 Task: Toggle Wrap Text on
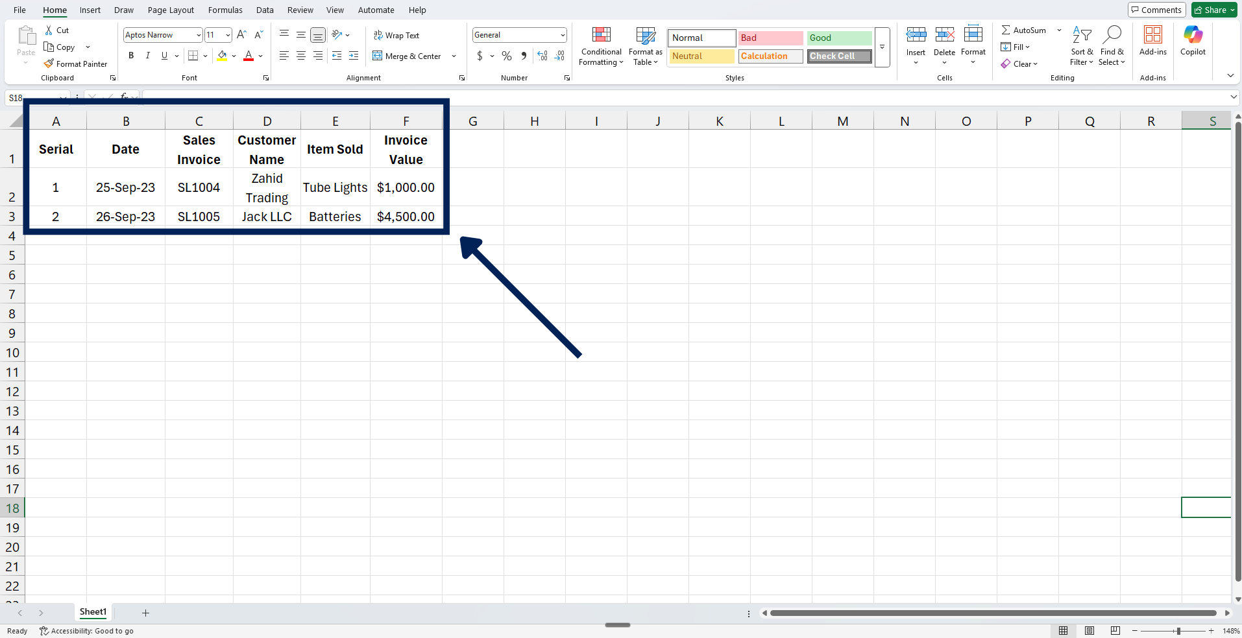pyautogui.click(x=396, y=35)
